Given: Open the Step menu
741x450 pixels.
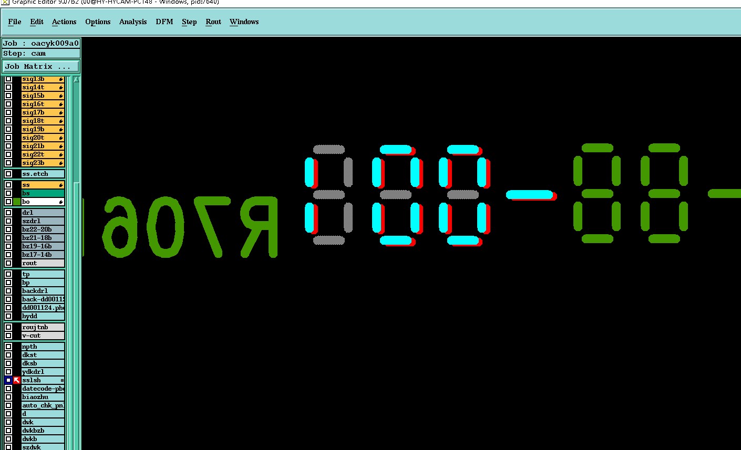Looking at the screenshot, I should [189, 22].
